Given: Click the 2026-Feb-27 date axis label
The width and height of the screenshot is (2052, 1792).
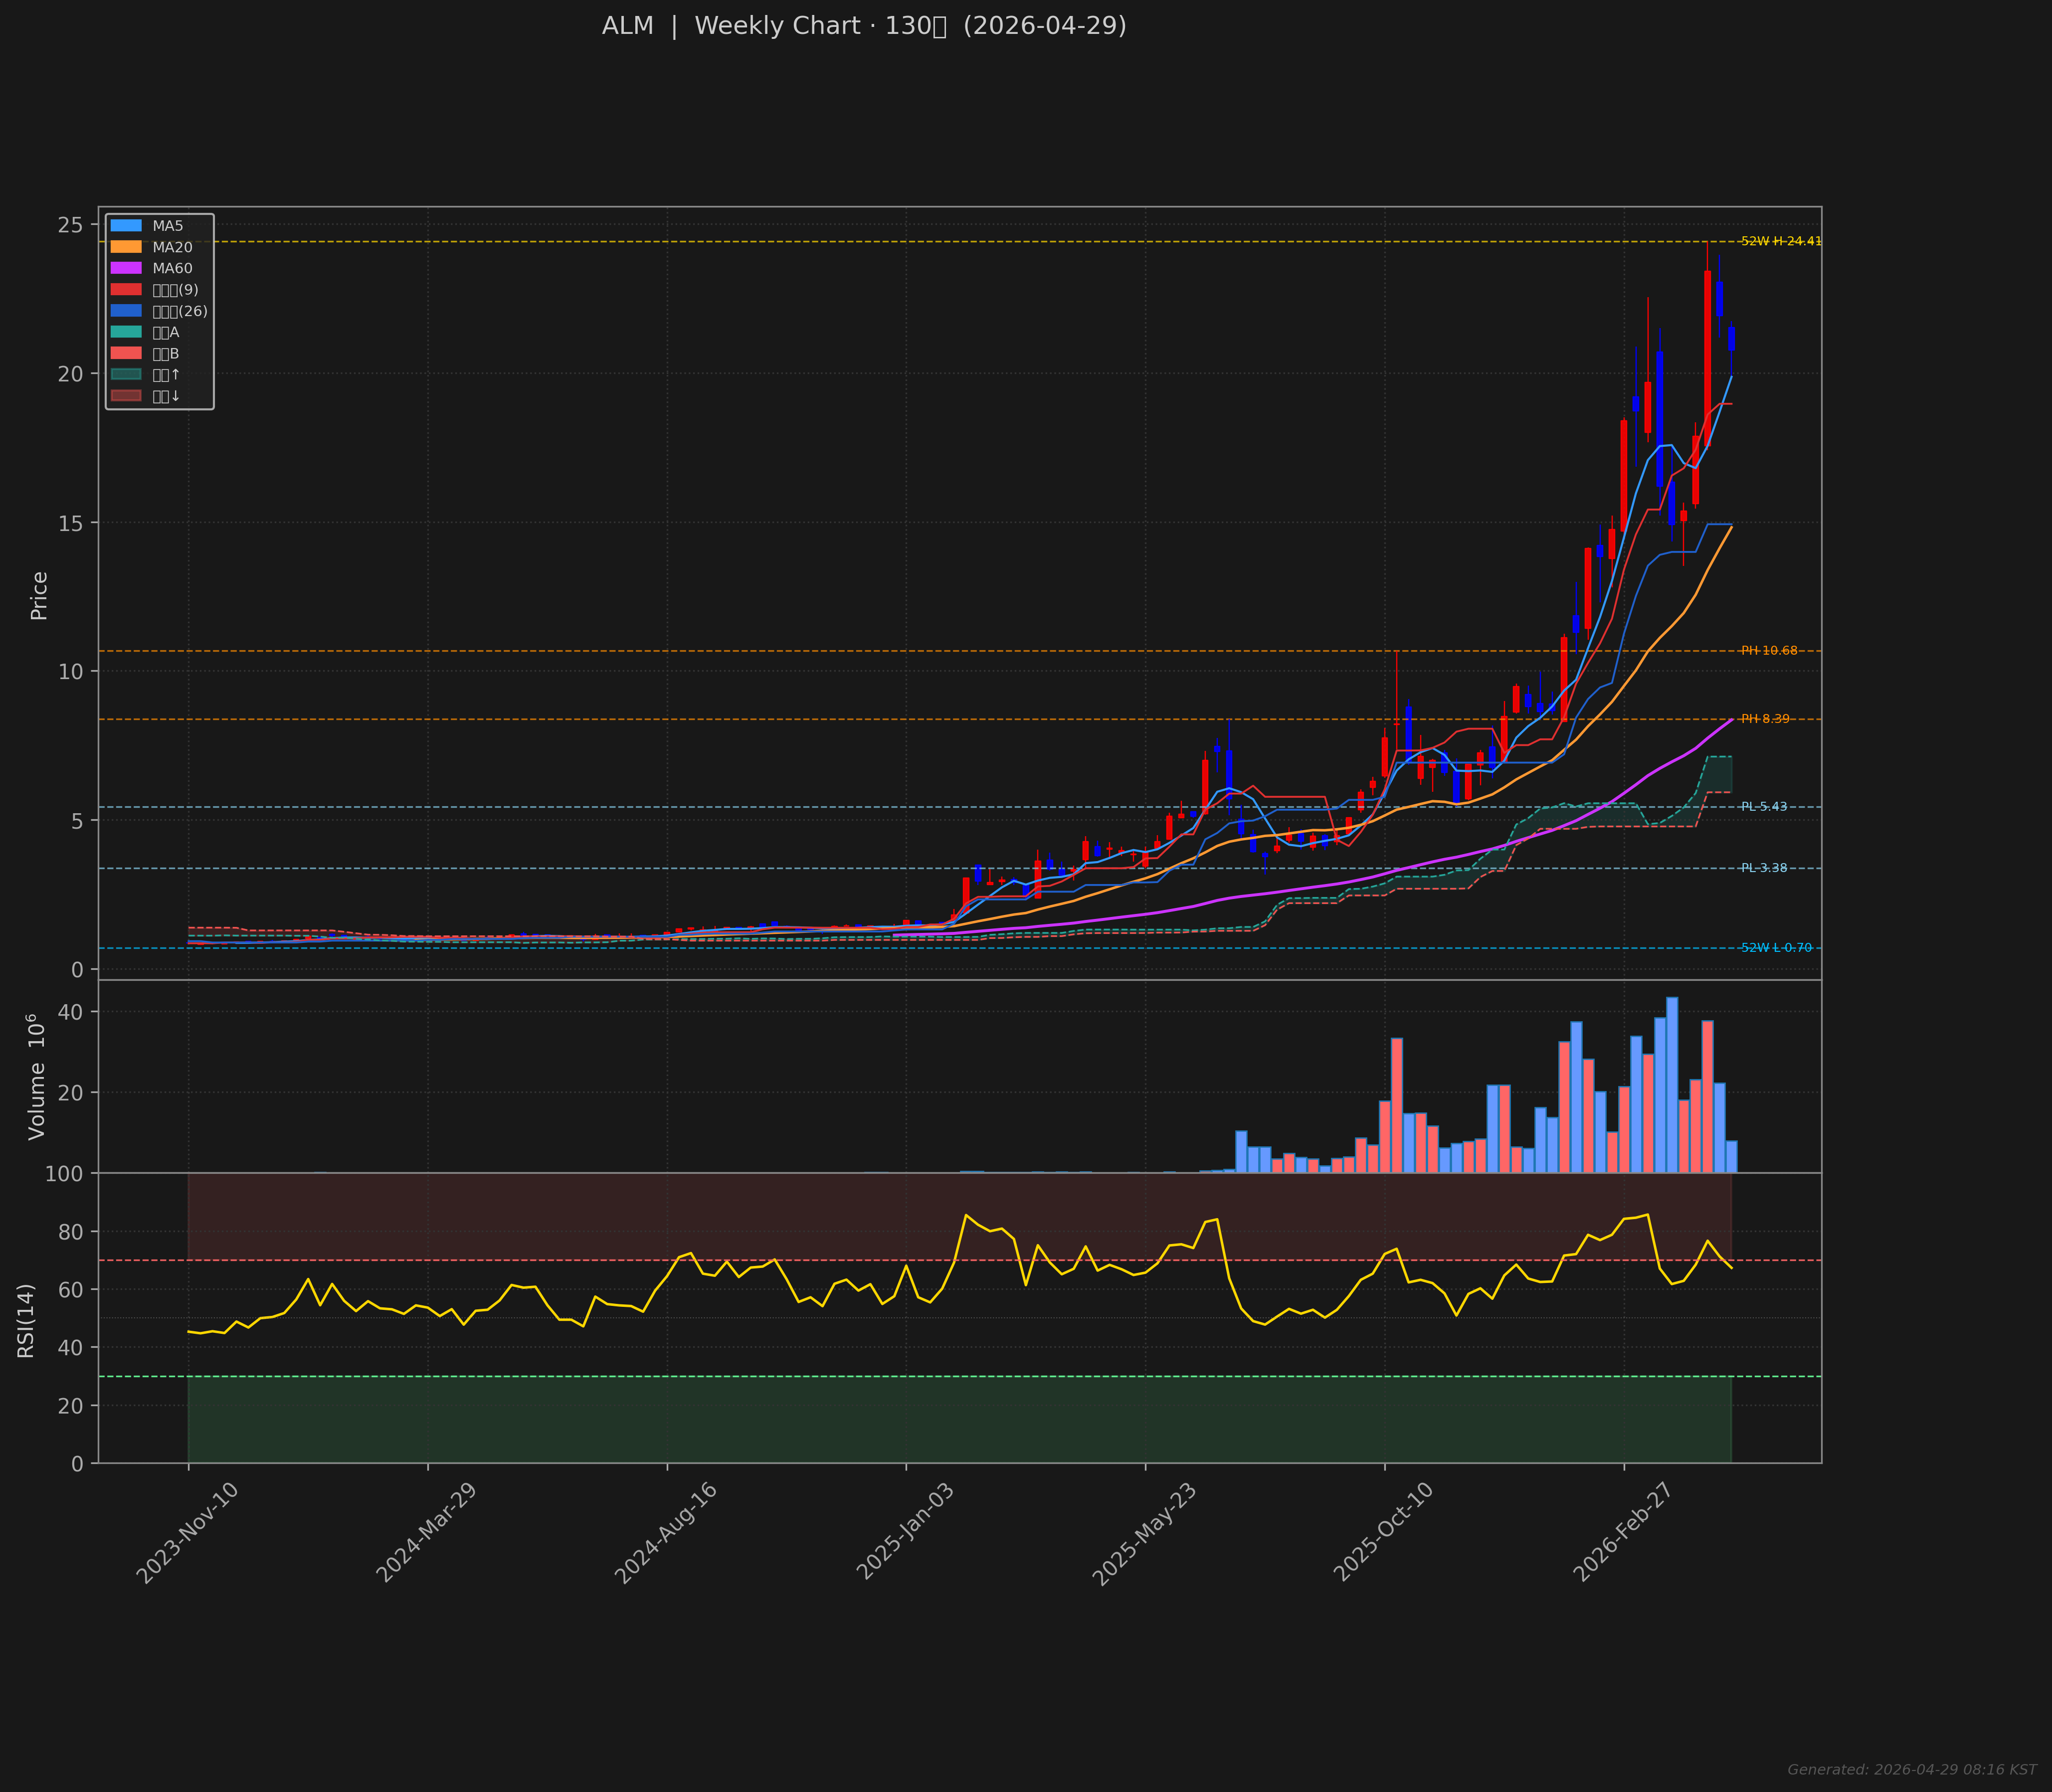Looking at the screenshot, I should 1623,1532.
